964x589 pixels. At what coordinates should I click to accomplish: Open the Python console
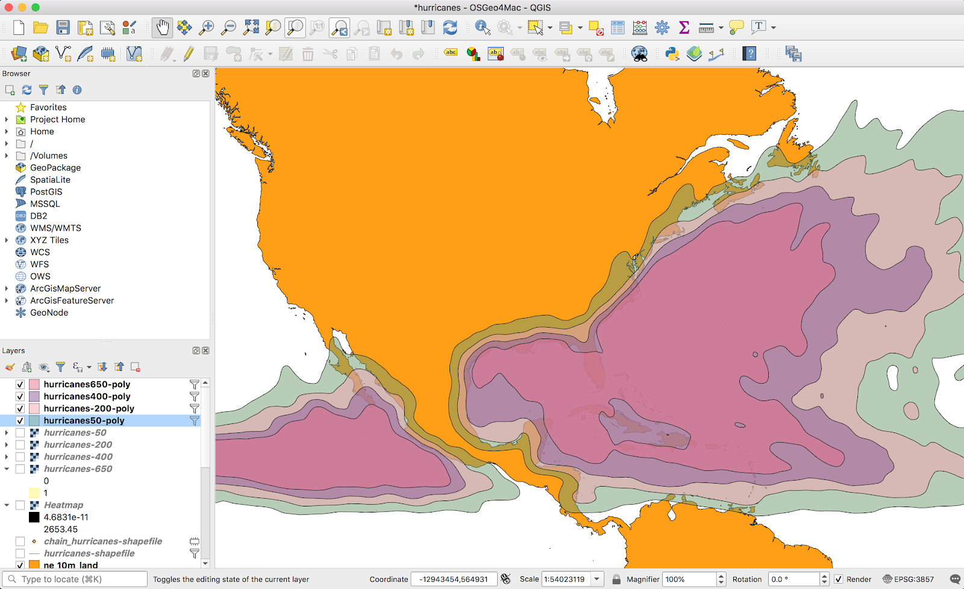point(672,54)
